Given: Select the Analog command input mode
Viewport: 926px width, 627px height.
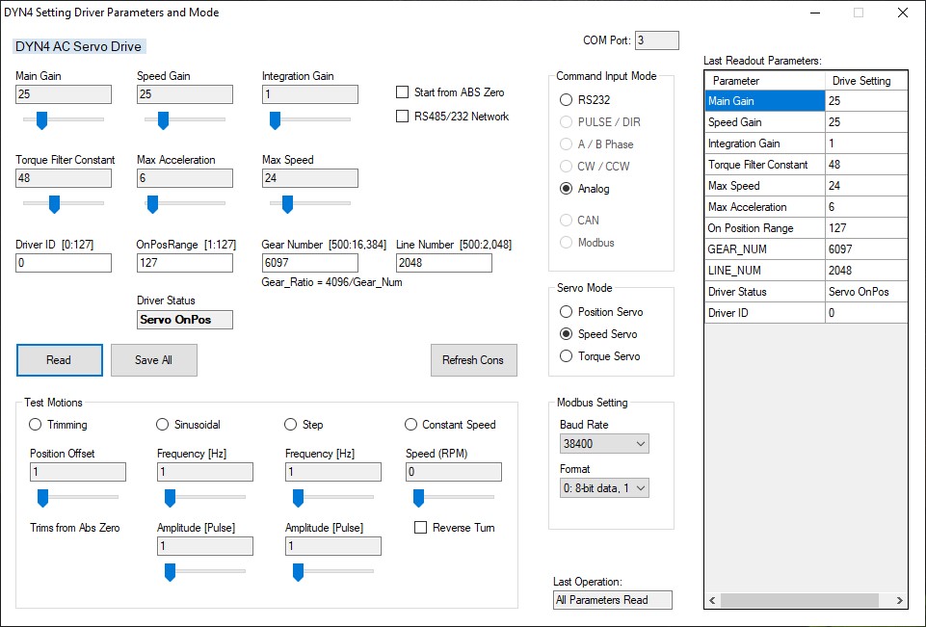Looking at the screenshot, I should [584, 189].
